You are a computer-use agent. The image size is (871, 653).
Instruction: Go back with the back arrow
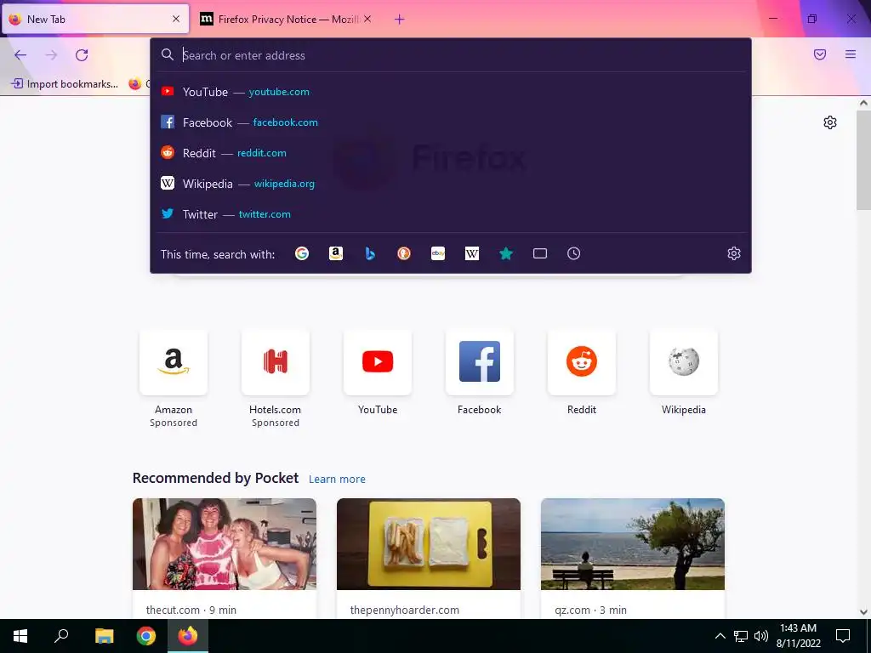(20, 55)
